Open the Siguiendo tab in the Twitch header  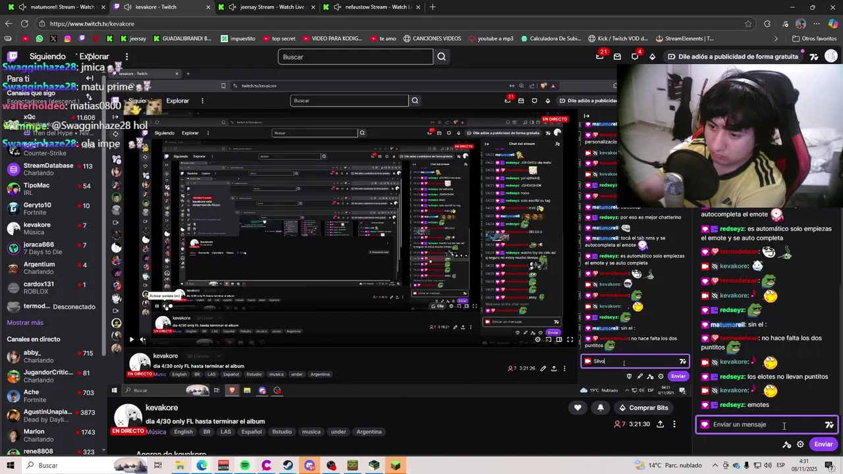[47, 57]
